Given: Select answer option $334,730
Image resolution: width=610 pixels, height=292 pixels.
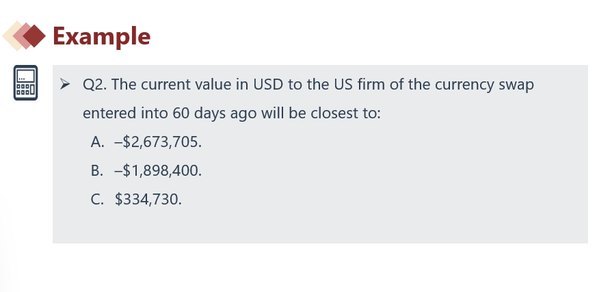Looking at the screenshot, I should (148, 200).
